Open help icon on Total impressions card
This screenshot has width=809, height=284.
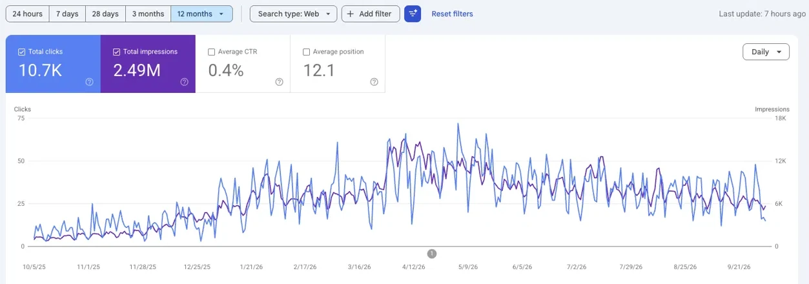pos(184,82)
